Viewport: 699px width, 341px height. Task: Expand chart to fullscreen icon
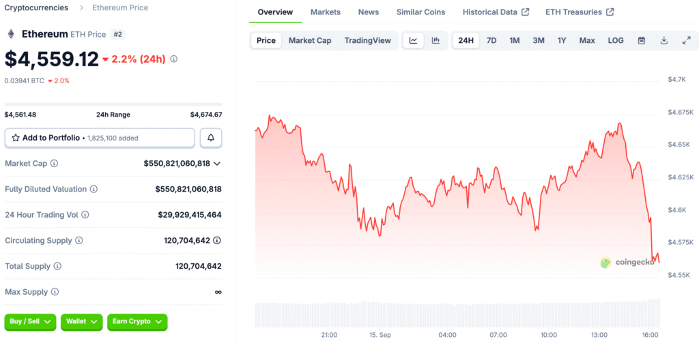[687, 40]
